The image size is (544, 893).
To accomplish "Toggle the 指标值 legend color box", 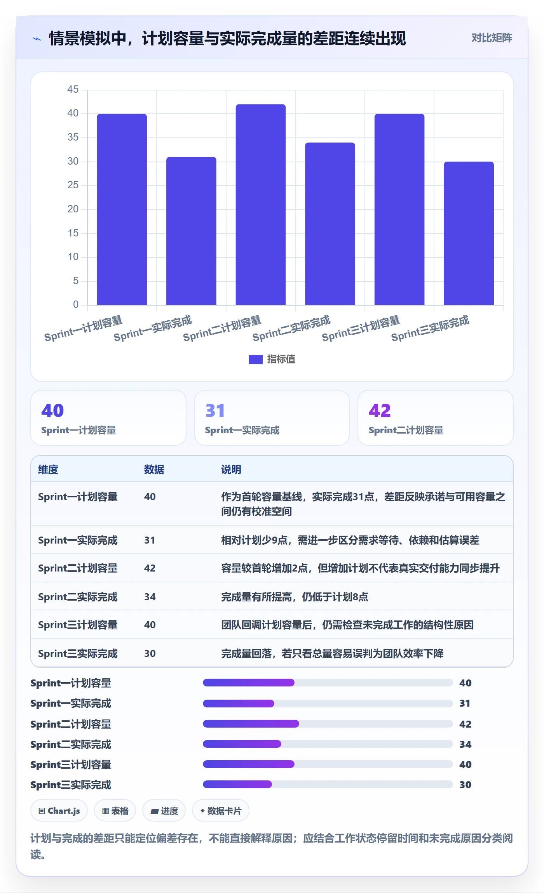I will click(x=255, y=359).
